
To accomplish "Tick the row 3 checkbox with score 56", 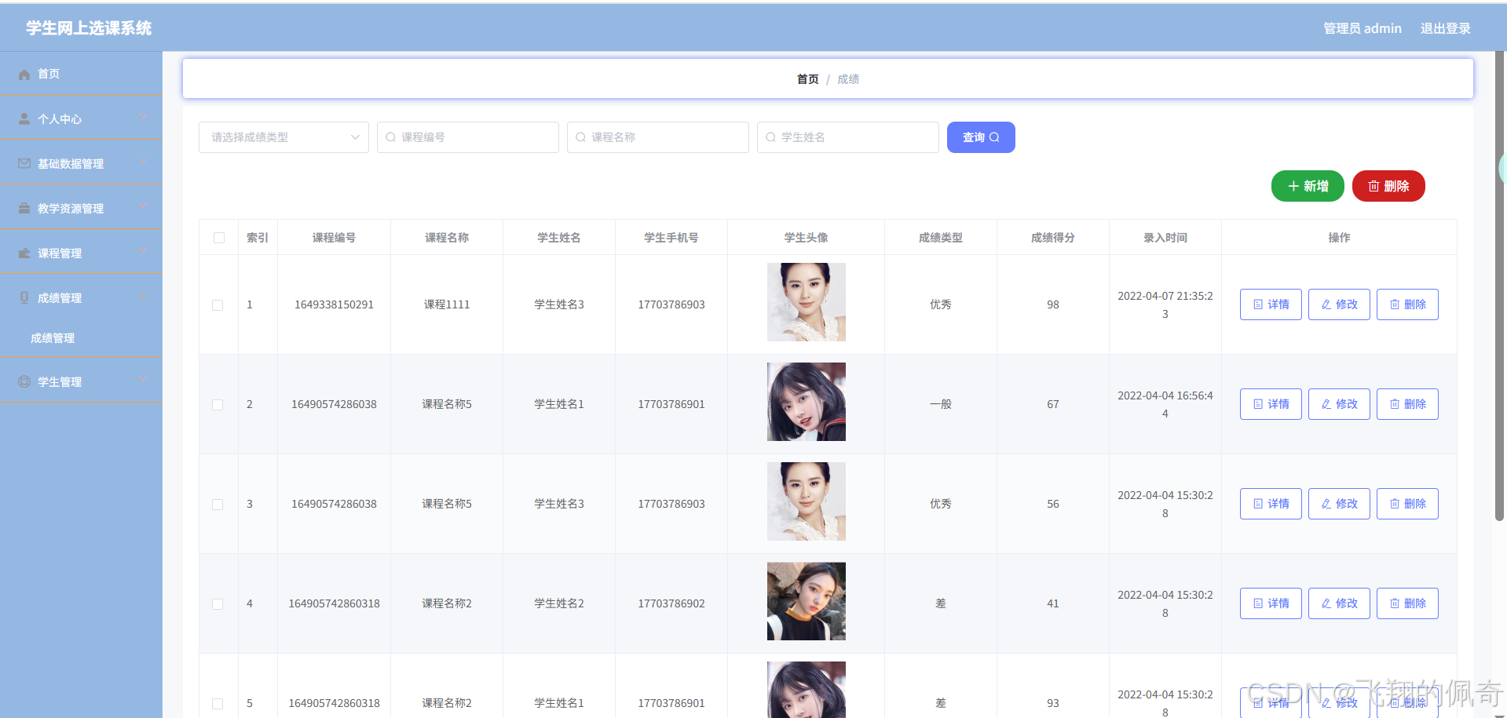I will 218,505.
